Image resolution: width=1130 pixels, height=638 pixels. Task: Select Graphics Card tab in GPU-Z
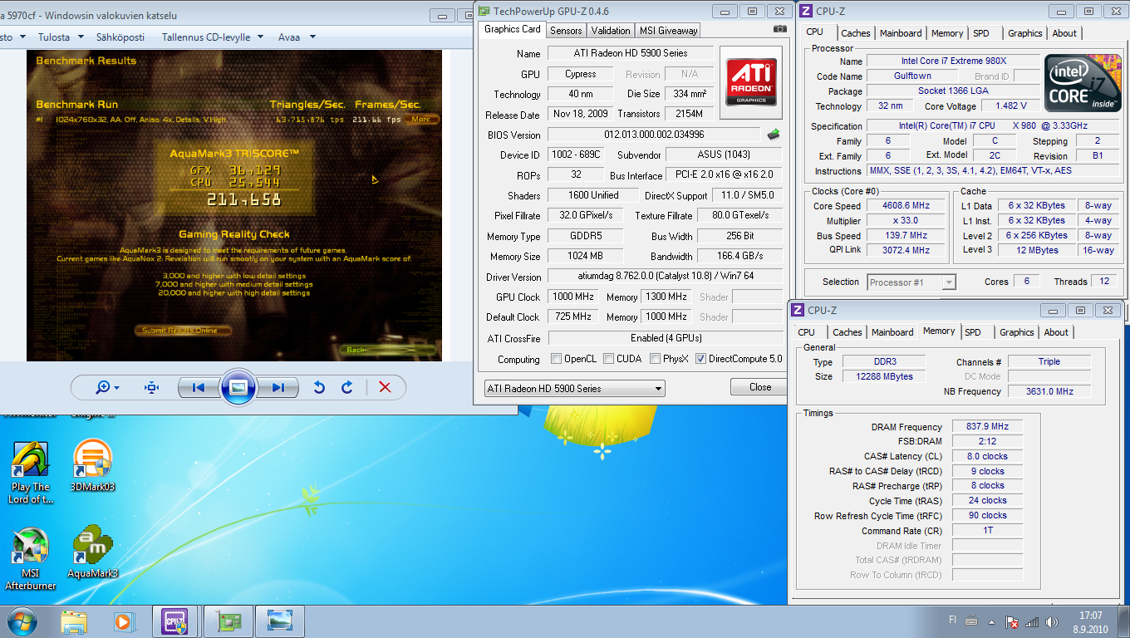tap(512, 29)
